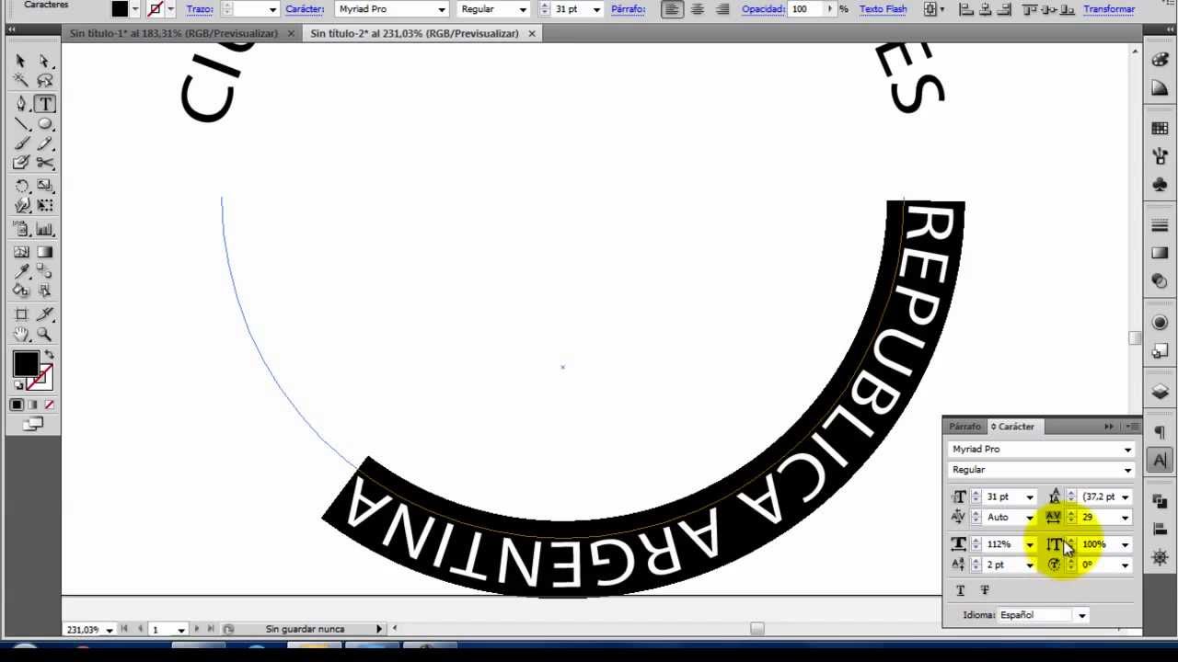Set paint mode to Gradient
Image resolution: width=1178 pixels, height=662 pixels.
coord(32,405)
